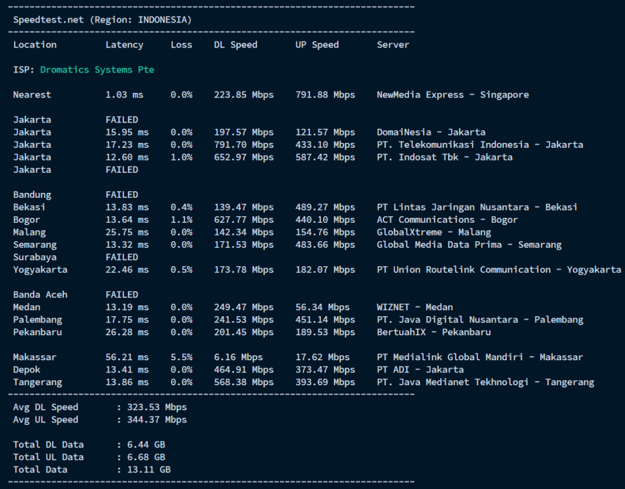Select download speed '6.16 Mbps'
This screenshot has width=625, height=489.
click(239, 358)
